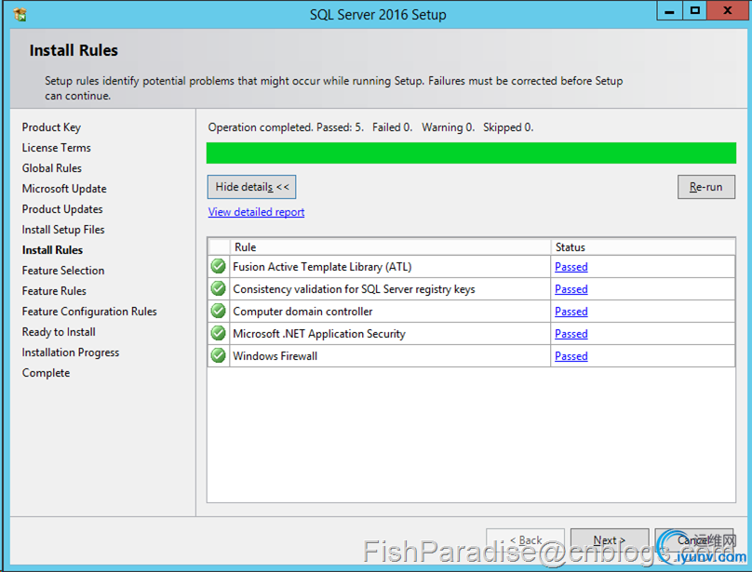Click green check icon for Consistency validation rule
The image size is (752, 572).
coord(218,288)
